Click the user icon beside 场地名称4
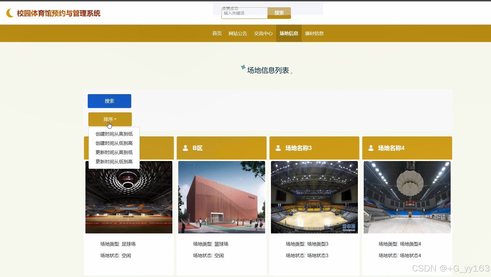 tap(371, 148)
